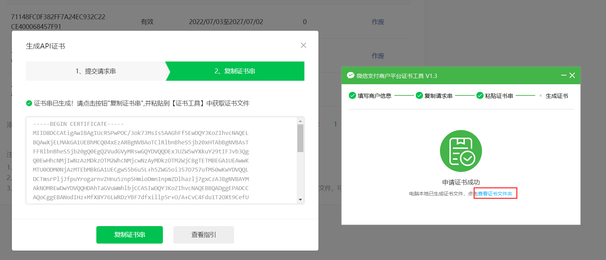Click the 复制请求串 step check icon

[419, 95]
